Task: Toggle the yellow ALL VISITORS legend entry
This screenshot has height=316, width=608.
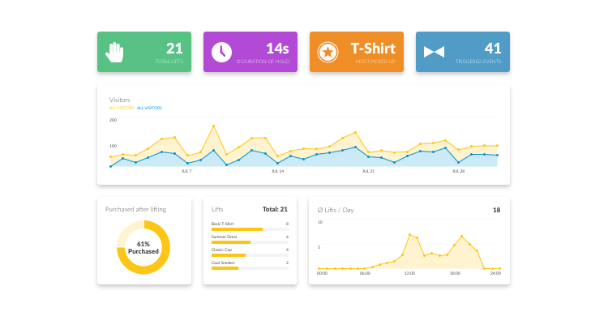Action: (x=122, y=108)
